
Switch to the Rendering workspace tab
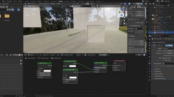coord(74,1)
